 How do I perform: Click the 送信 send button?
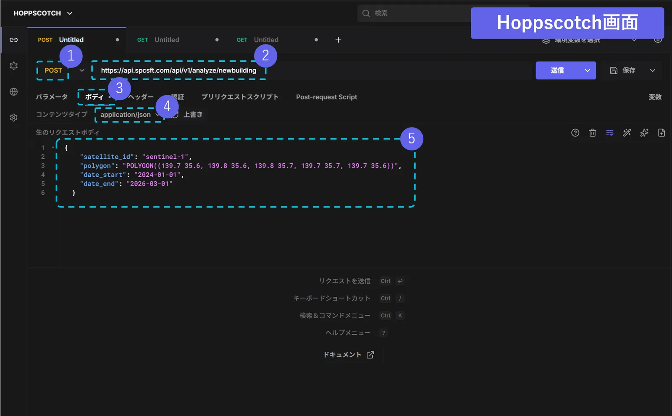coord(557,71)
